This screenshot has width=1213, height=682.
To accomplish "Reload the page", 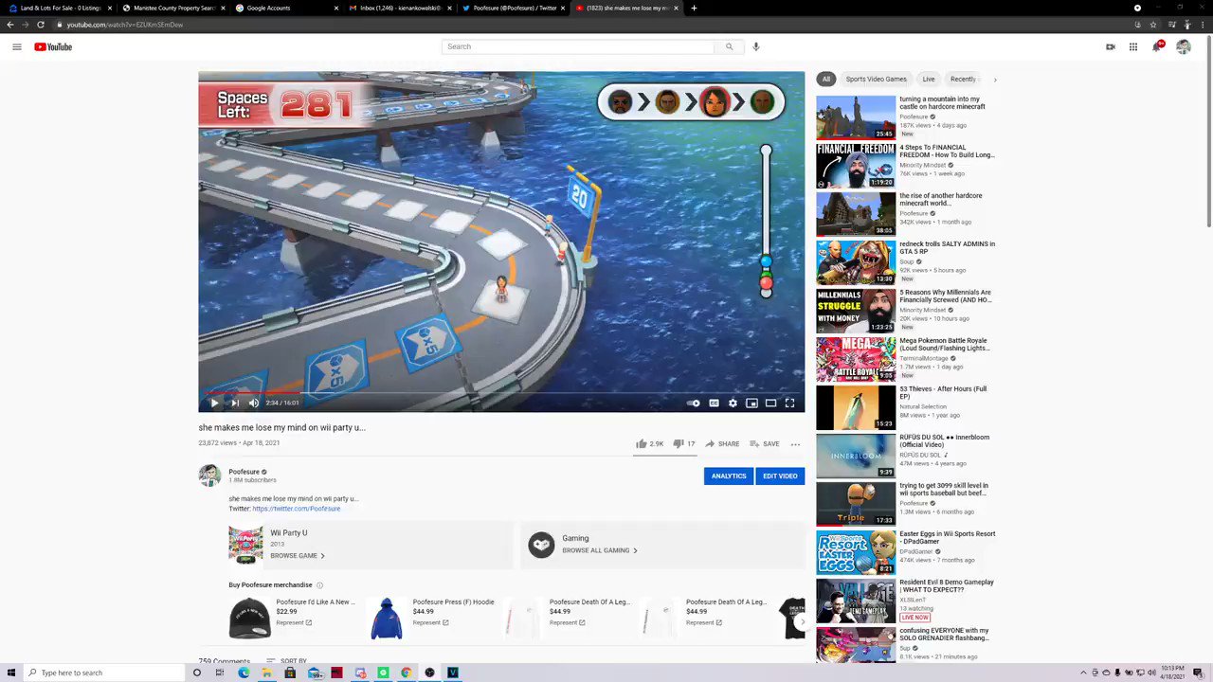I will (x=41, y=25).
